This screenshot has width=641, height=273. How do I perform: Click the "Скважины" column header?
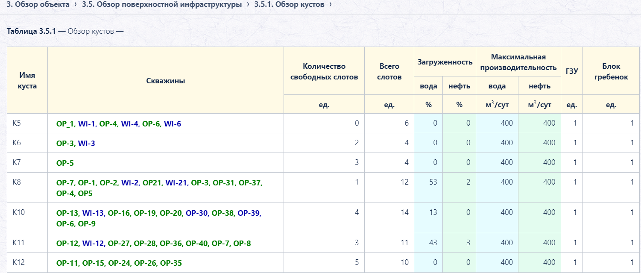tap(166, 80)
